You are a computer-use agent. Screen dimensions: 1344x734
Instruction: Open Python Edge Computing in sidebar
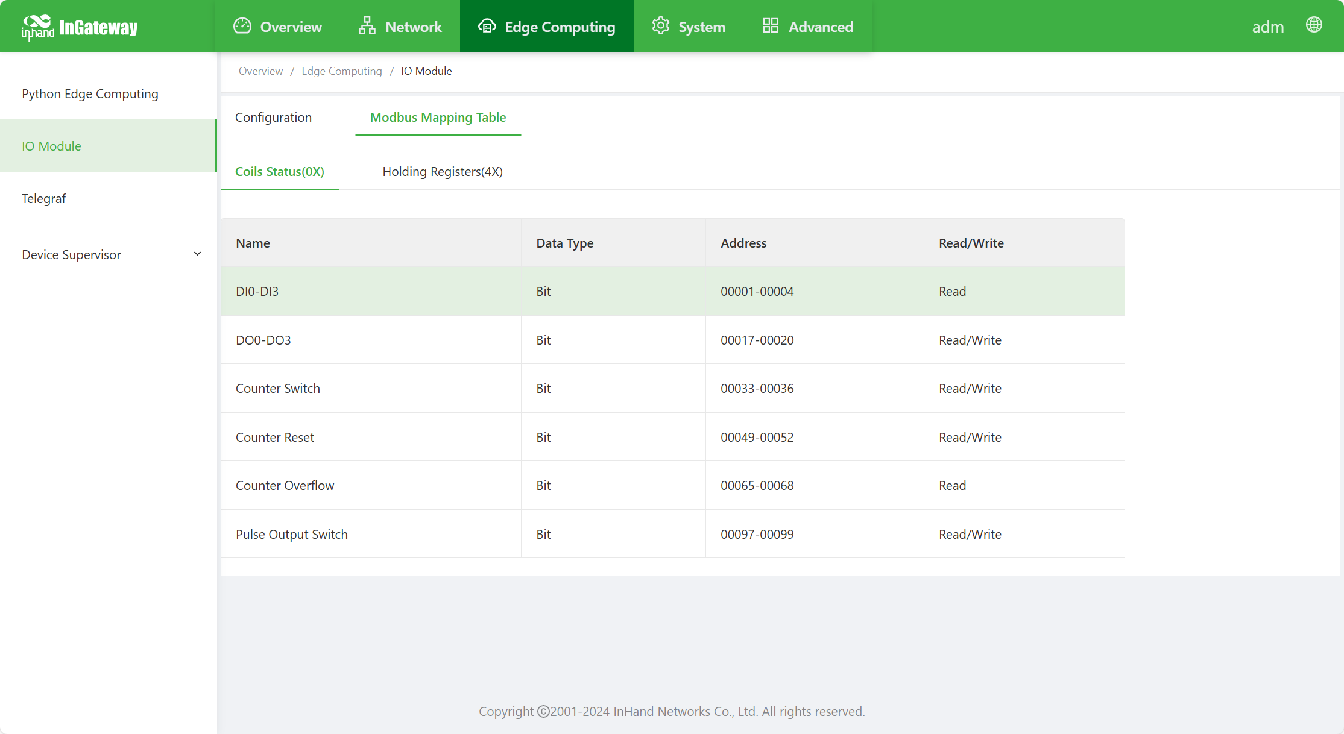(90, 94)
